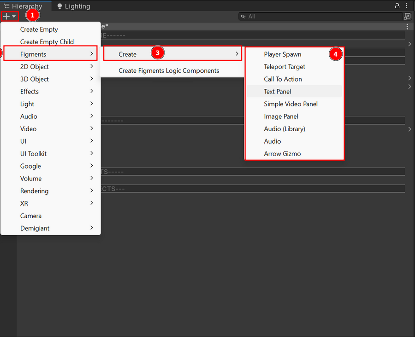
Task: Open the Hierarchy panel options menu
Action: point(407,6)
